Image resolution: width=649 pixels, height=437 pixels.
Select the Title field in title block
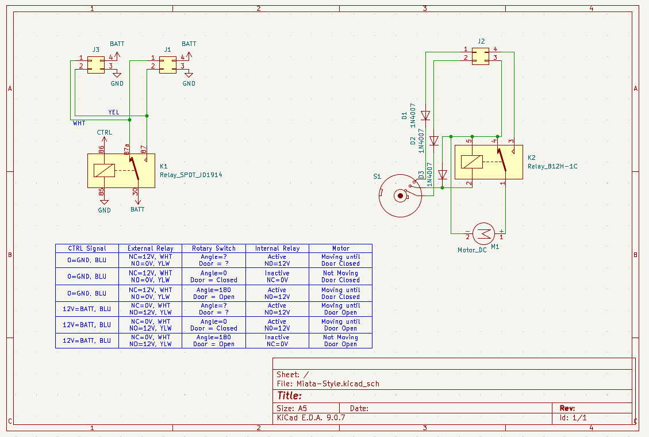click(289, 396)
